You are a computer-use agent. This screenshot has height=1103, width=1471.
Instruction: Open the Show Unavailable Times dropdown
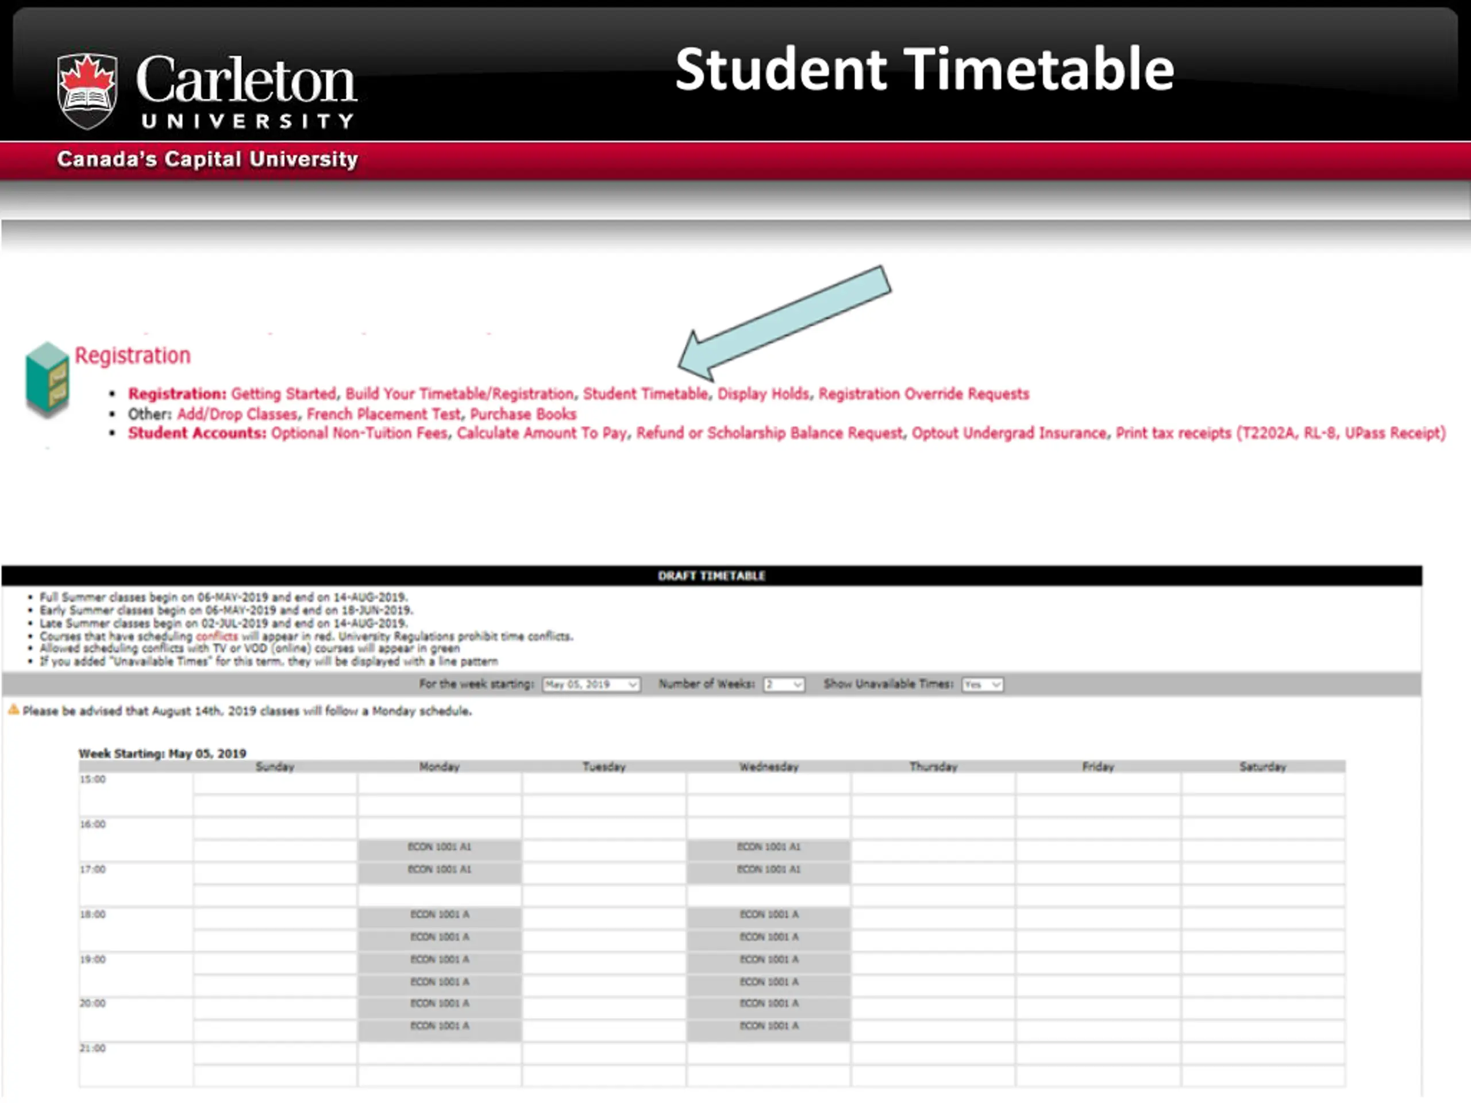pos(982,684)
